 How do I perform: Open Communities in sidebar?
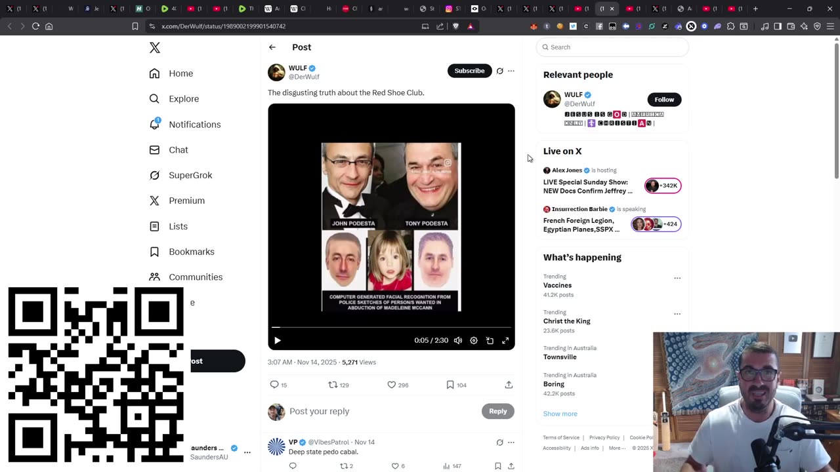(186, 277)
